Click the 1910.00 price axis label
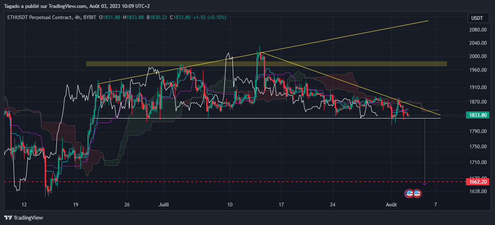495x225 pixels. tap(477, 87)
